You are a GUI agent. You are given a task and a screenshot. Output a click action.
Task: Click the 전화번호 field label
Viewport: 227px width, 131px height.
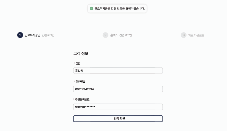80,81
